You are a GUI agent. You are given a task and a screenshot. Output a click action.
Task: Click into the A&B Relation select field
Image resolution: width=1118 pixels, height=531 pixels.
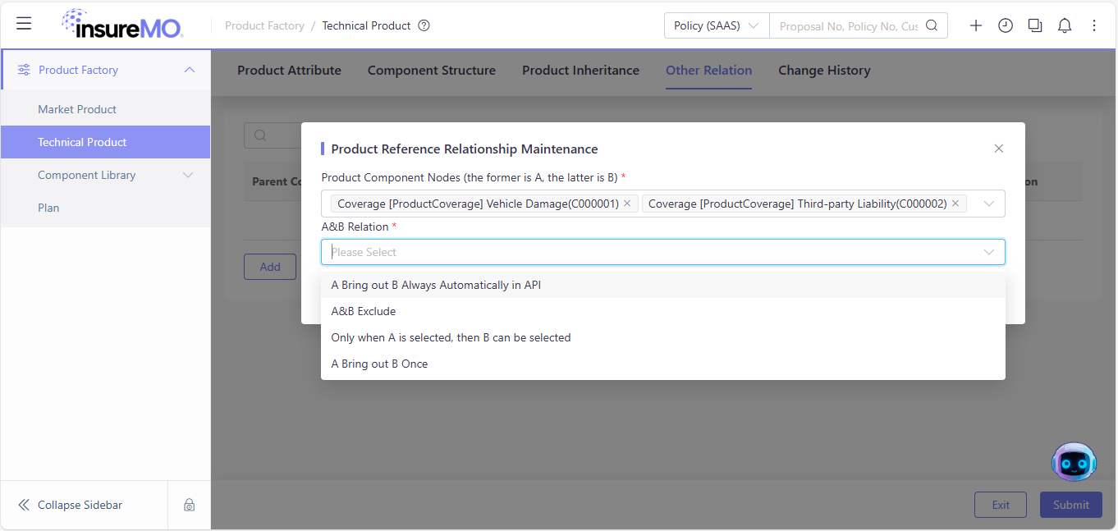[x=663, y=252]
